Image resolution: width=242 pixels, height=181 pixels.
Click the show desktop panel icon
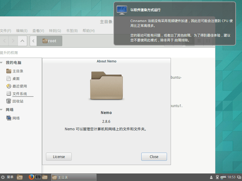pyautogui.click(x=20, y=177)
